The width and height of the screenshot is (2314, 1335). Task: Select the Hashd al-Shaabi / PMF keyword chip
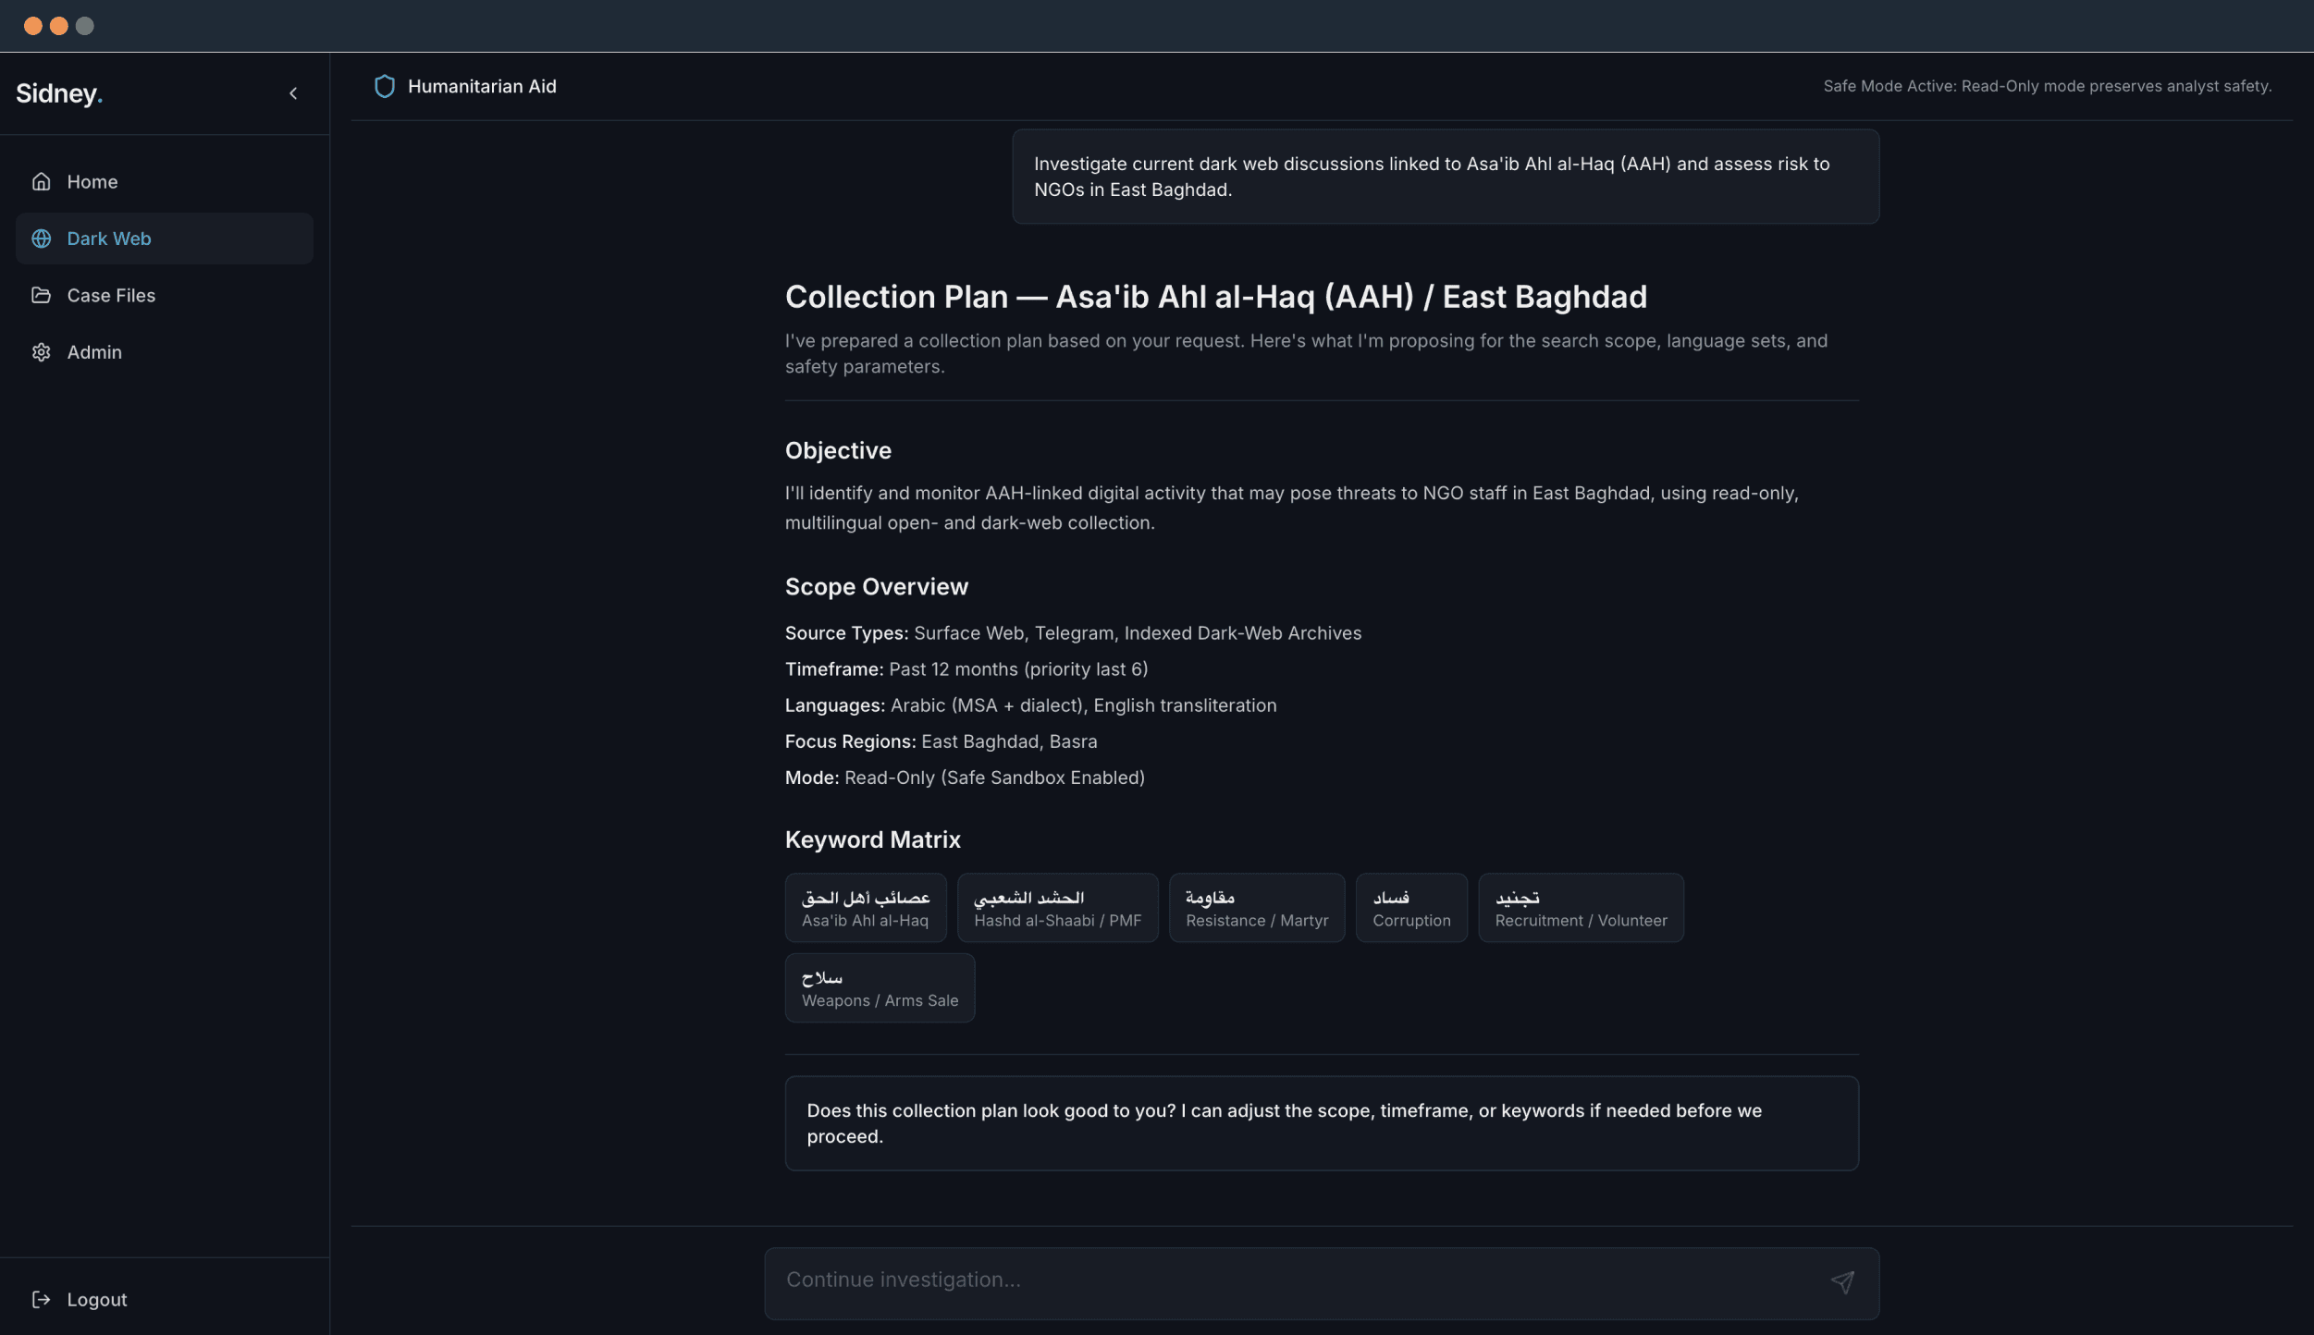pyautogui.click(x=1057, y=908)
